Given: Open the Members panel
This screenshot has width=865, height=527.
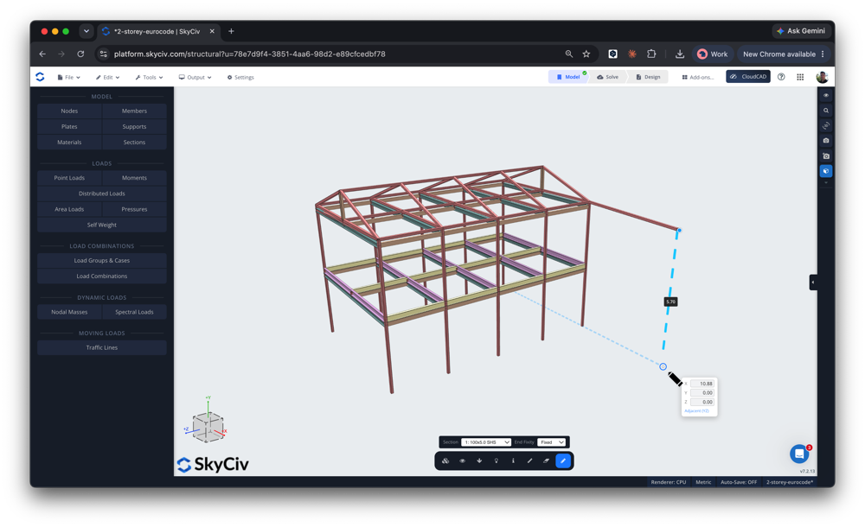Looking at the screenshot, I should pyautogui.click(x=135, y=111).
